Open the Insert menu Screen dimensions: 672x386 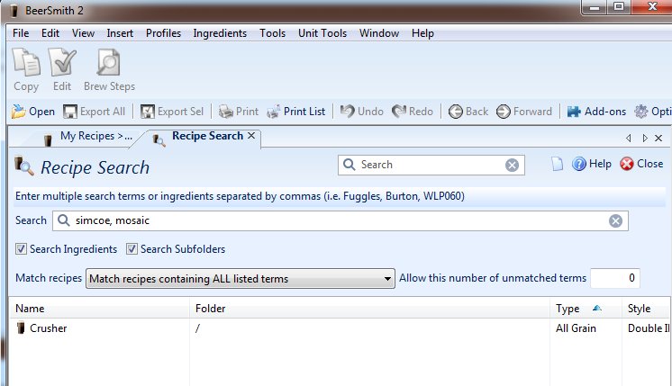tap(120, 33)
